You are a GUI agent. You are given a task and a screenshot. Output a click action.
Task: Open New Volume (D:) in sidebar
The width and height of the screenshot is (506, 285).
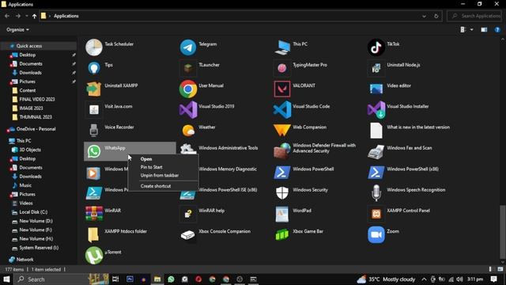36,221
